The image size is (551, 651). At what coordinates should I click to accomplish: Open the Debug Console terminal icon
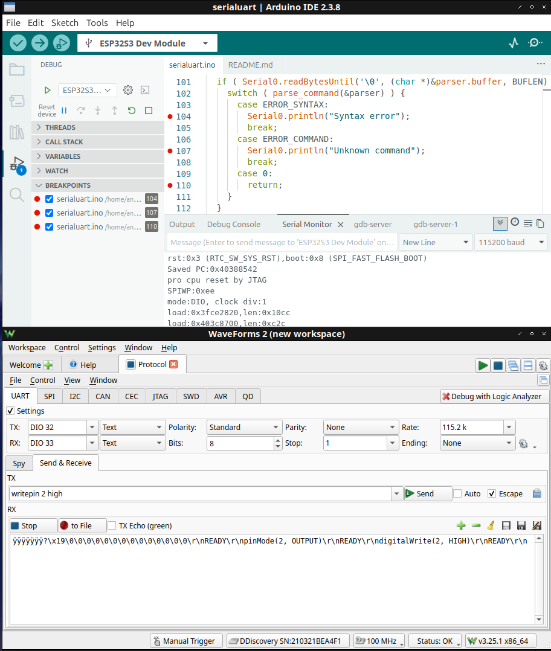pyautogui.click(x=145, y=89)
